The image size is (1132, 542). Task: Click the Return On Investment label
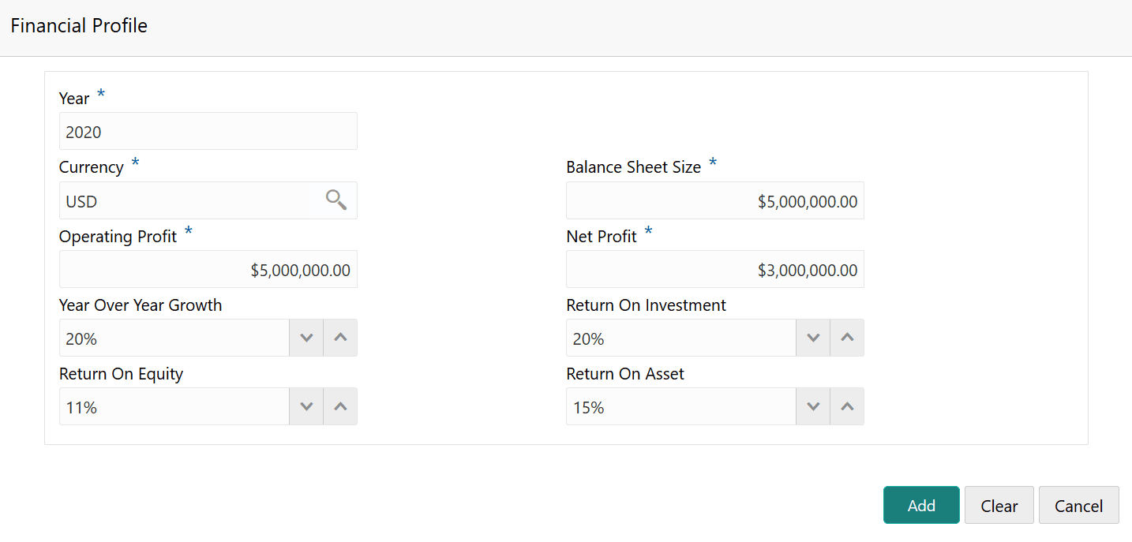point(647,305)
